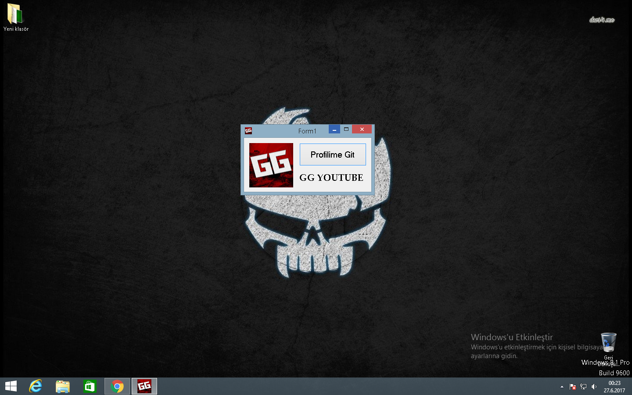
Task: Maximize the Form1 window
Action: point(346,129)
